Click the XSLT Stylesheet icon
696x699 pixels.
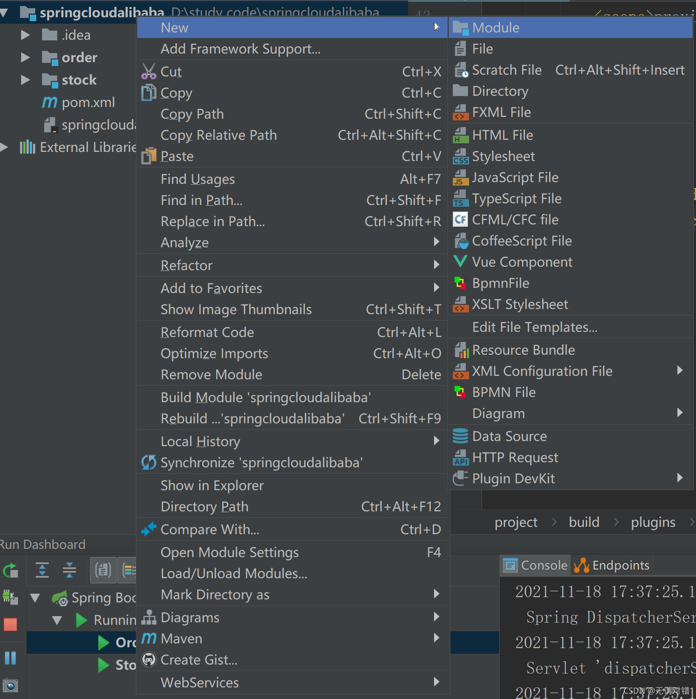tap(460, 304)
